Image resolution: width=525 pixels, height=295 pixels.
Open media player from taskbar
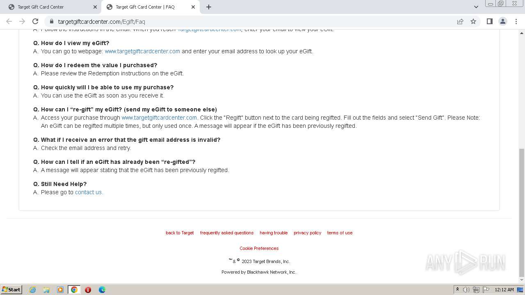pos(60,290)
